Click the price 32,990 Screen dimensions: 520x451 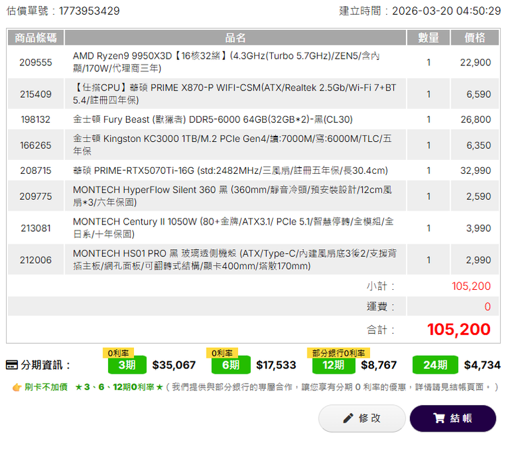475,171
